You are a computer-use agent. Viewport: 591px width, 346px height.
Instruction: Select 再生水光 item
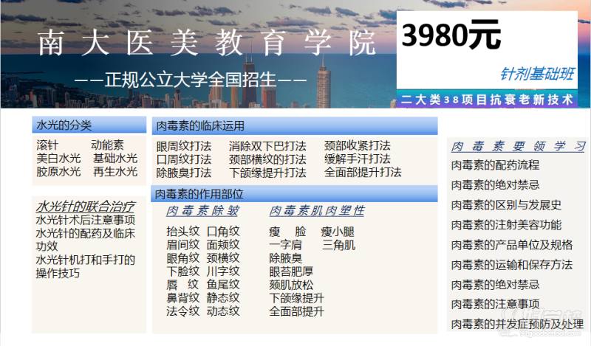115,172
